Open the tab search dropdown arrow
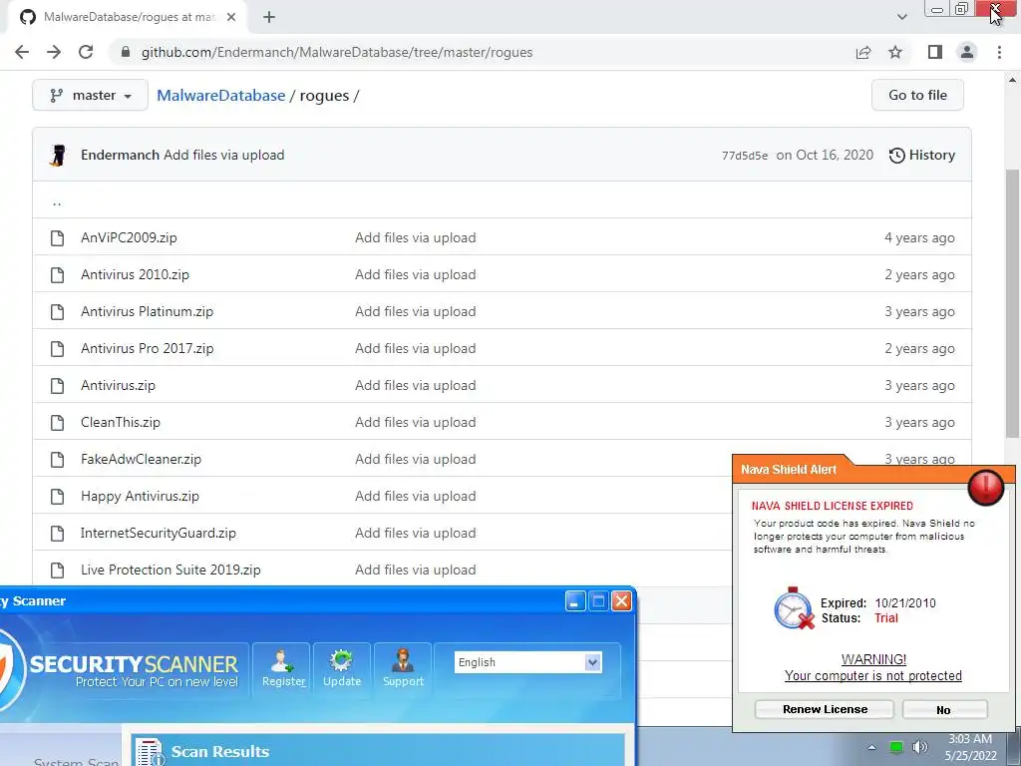Image resolution: width=1021 pixels, height=766 pixels. click(x=901, y=17)
